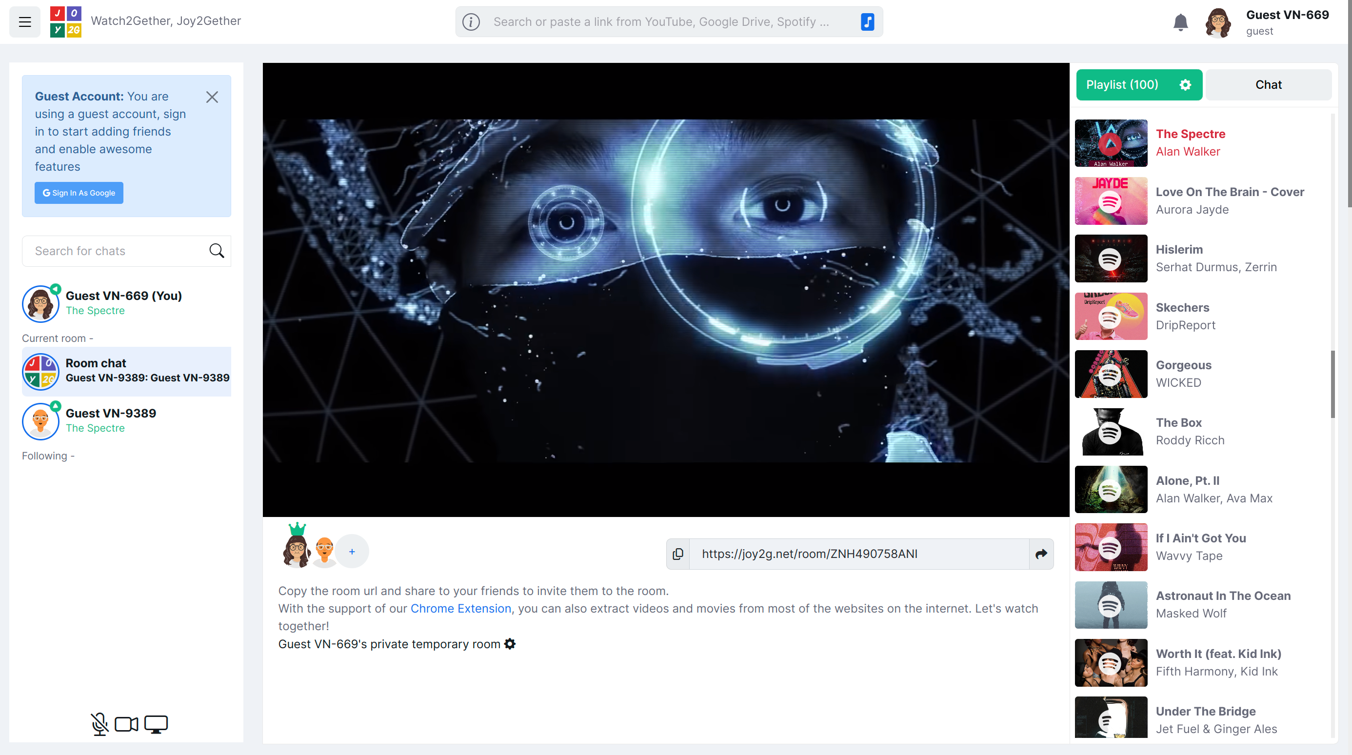This screenshot has height=755, width=1352.
Task: Copy the room URL with copy icon
Action: 677,554
